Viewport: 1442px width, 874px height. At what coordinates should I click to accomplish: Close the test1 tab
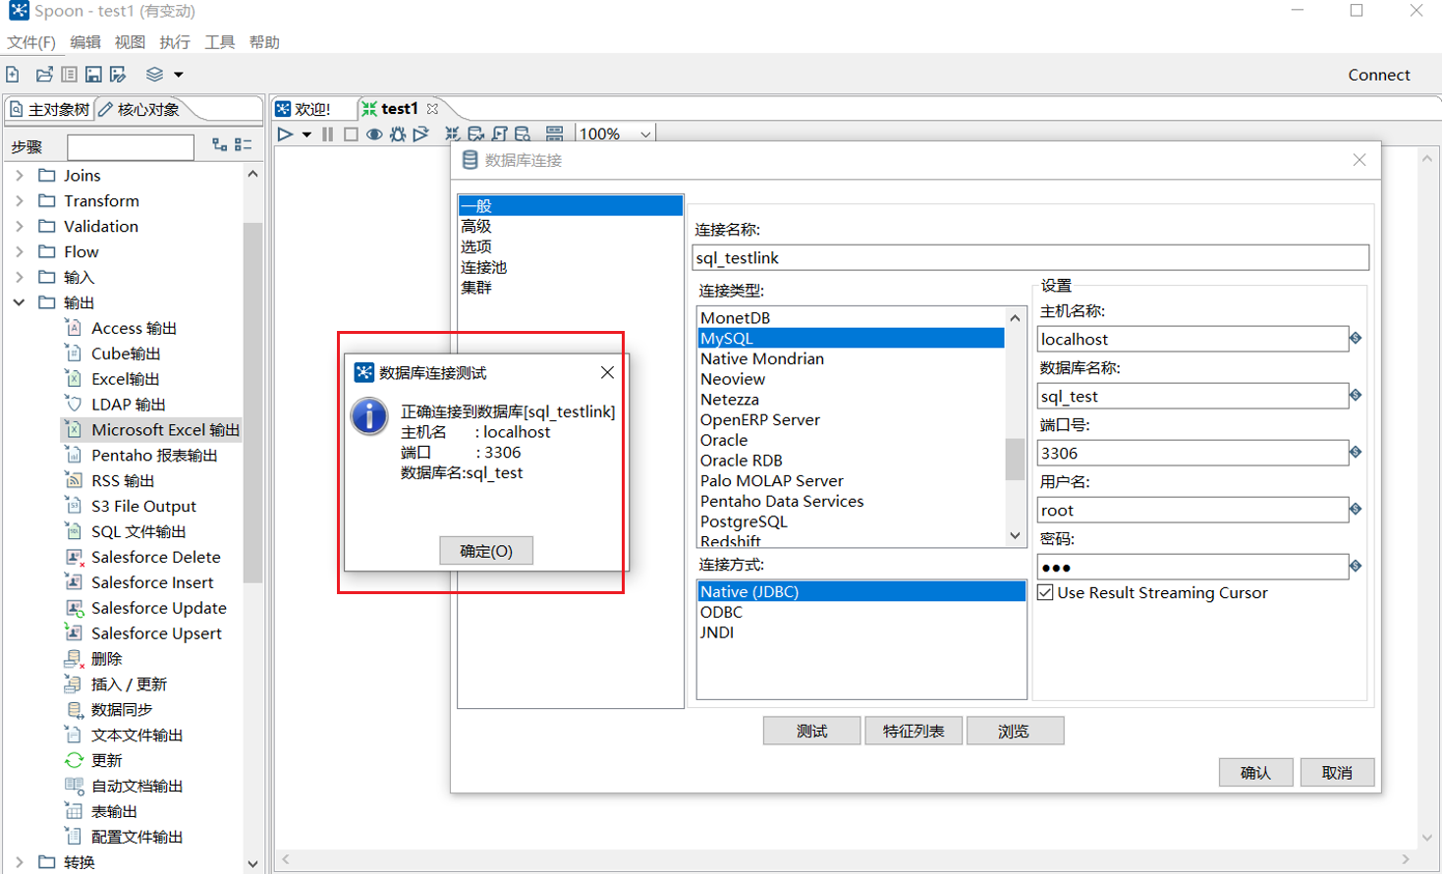tap(432, 109)
